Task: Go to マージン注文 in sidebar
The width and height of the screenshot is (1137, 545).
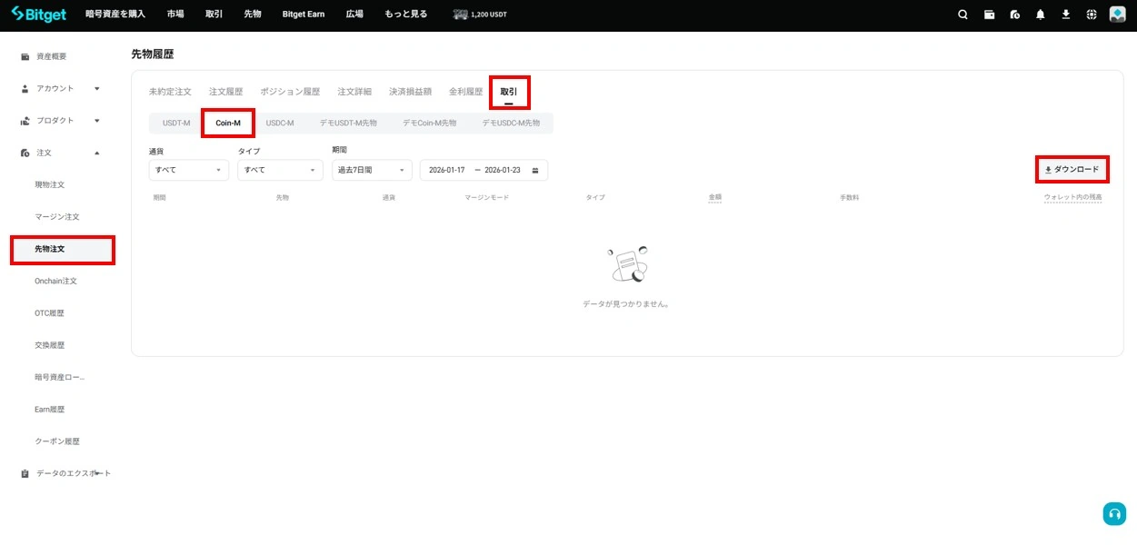Action: (57, 217)
